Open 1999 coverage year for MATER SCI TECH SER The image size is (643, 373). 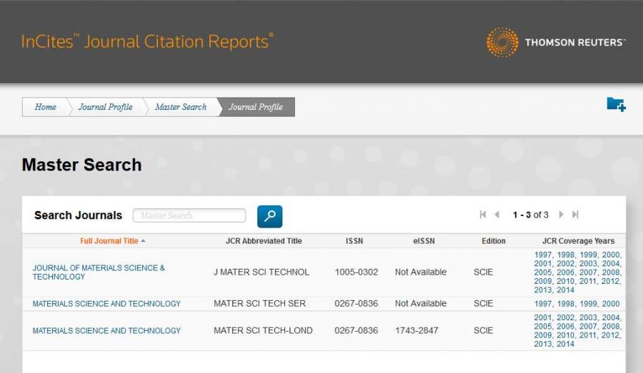pos(588,304)
